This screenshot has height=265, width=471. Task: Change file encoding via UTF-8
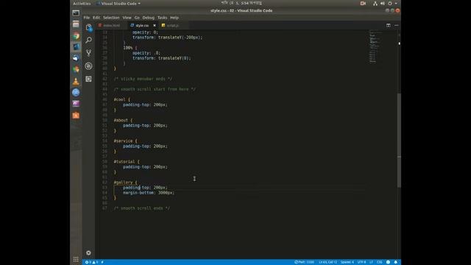tap(361, 262)
